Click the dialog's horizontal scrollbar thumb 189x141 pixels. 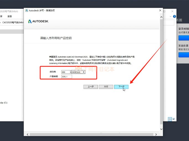pos(91,134)
